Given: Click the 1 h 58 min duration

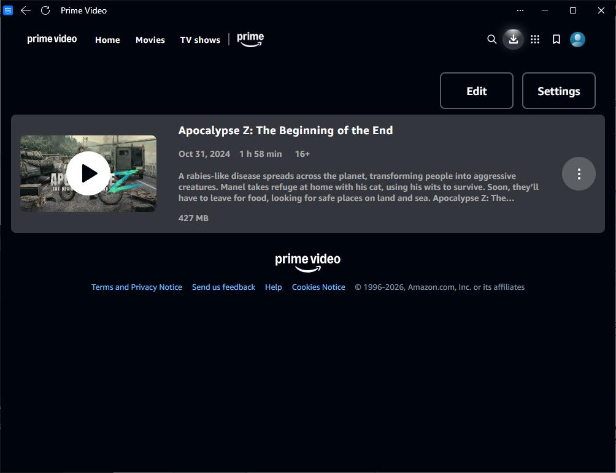Looking at the screenshot, I should [x=261, y=154].
